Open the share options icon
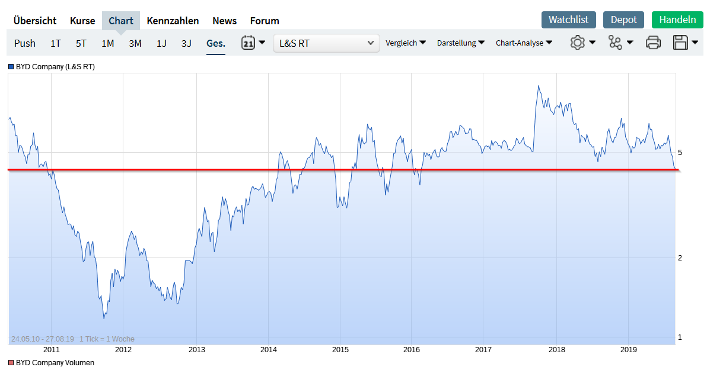Viewport: 707px width, 367px height. (x=620, y=43)
